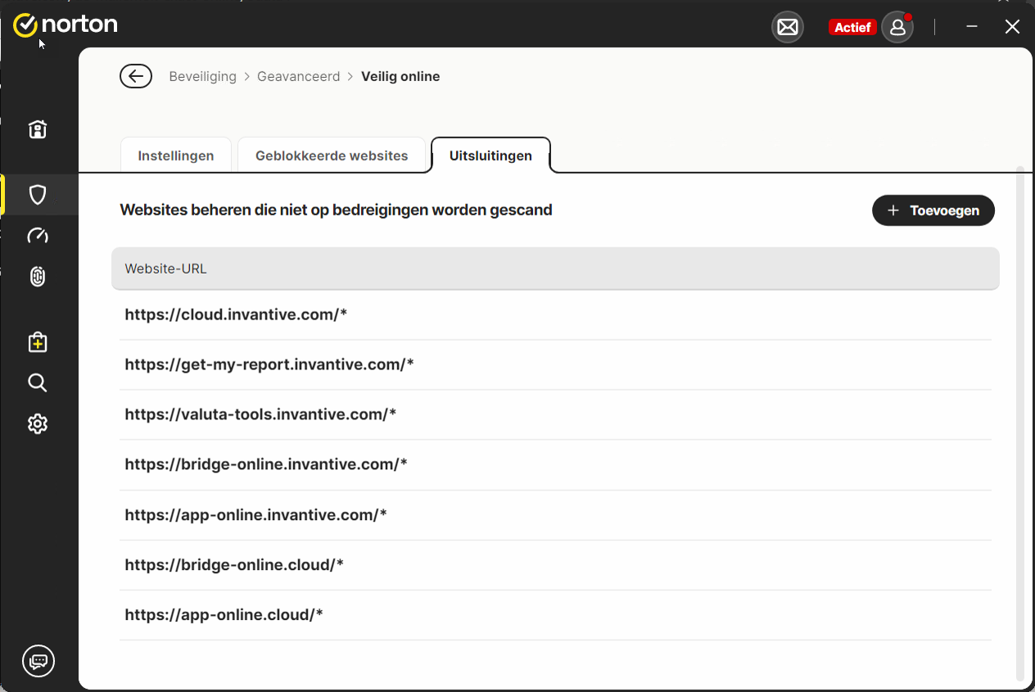
Task: Select the shield security sidebar icon
Action: pos(38,194)
